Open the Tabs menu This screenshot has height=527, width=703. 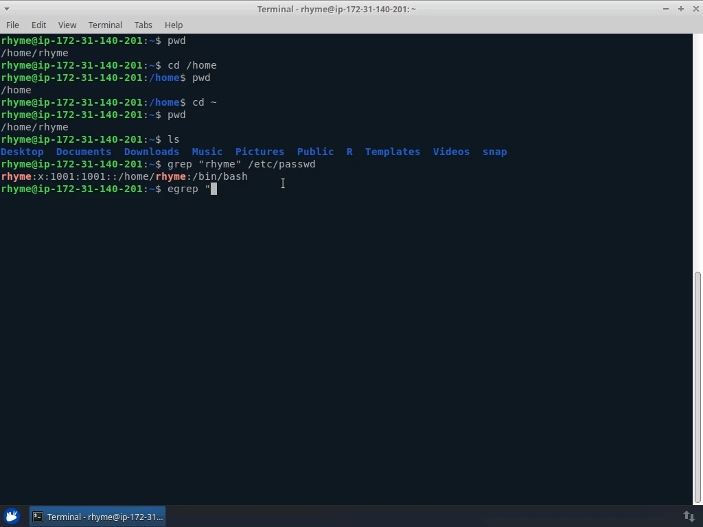pos(143,25)
